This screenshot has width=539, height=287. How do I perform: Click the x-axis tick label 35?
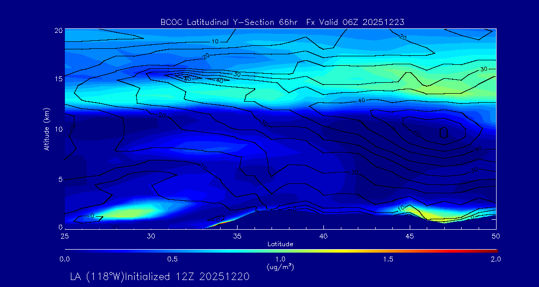click(237, 236)
